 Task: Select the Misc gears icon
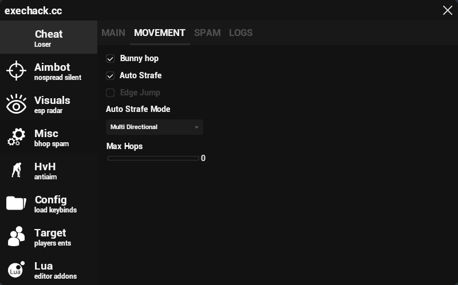(x=16, y=138)
